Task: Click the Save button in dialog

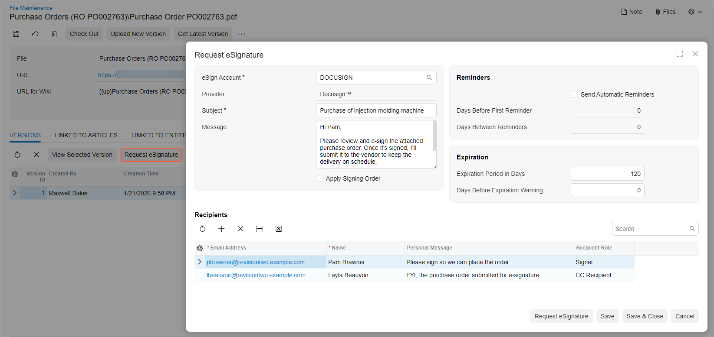Action: click(607, 316)
